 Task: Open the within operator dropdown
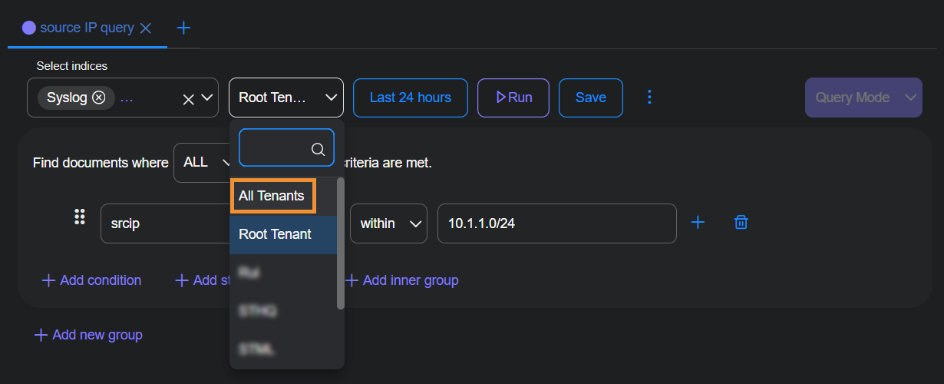coord(388,223)
